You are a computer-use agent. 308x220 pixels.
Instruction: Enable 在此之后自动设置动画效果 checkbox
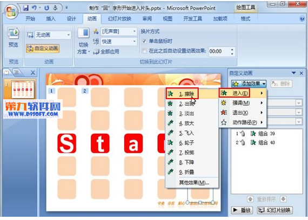pos(144,51)
